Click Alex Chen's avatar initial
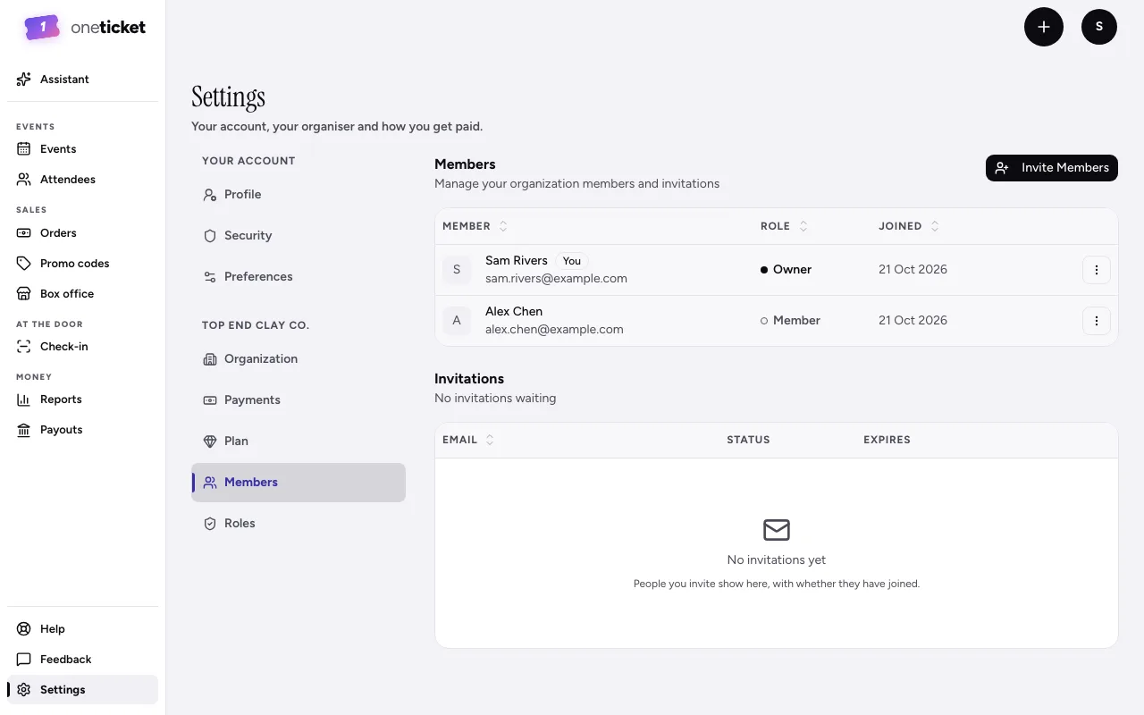This screenshot has height=715, width=1144. [x=457, y=321]
